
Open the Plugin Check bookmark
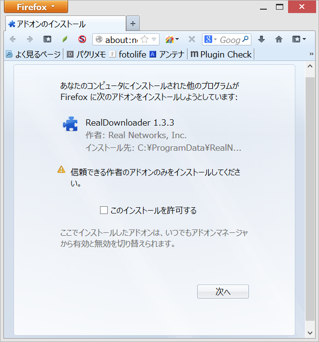[221, 54]
